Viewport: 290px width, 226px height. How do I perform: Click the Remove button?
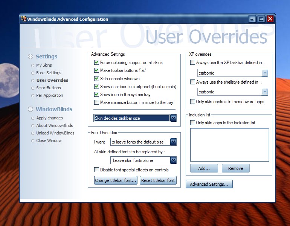(236, 168)
